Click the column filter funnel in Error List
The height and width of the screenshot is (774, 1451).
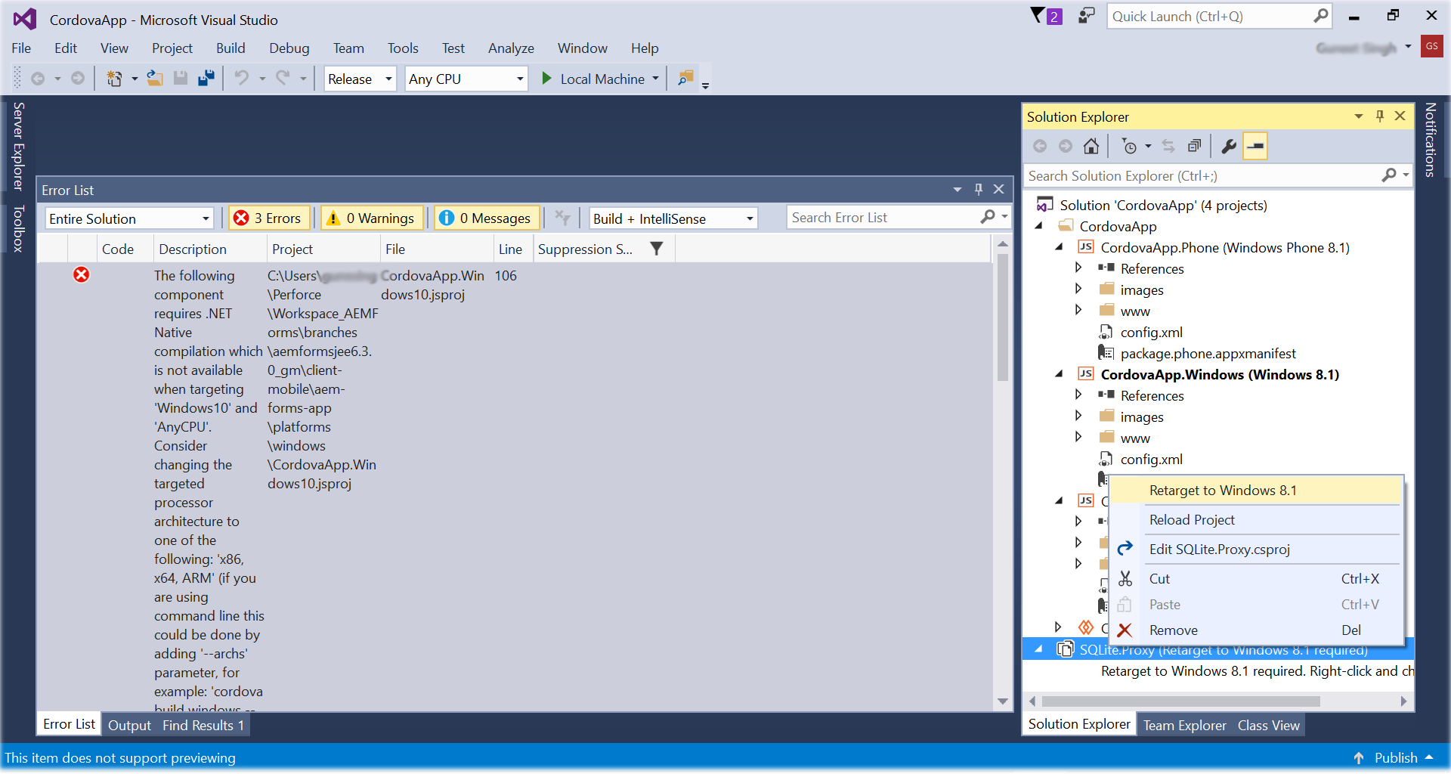click(x=657, y=249)
